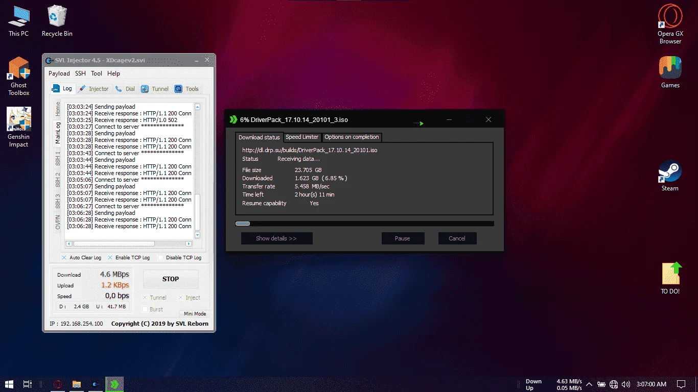Open the notification center icon
698x392 pixels.
coord(681,384)
